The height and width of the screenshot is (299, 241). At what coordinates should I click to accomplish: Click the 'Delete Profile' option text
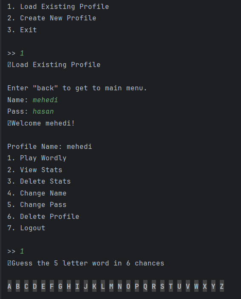[50, 216]
